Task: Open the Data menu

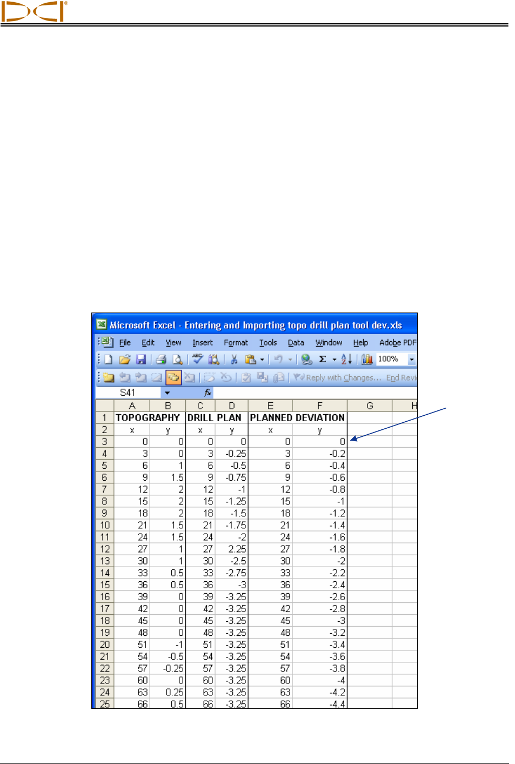Action: pos(296,343)
